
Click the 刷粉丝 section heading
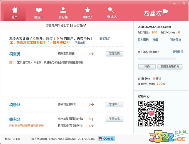coord(15,105)
